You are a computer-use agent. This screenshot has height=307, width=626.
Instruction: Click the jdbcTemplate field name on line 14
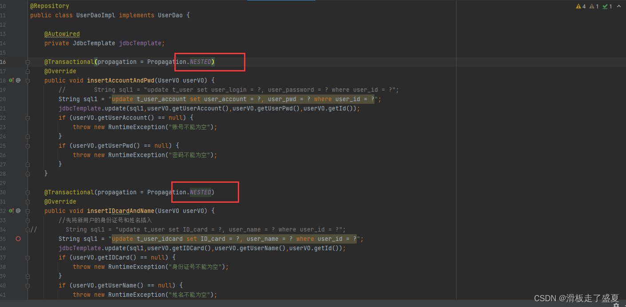[141, 43]
